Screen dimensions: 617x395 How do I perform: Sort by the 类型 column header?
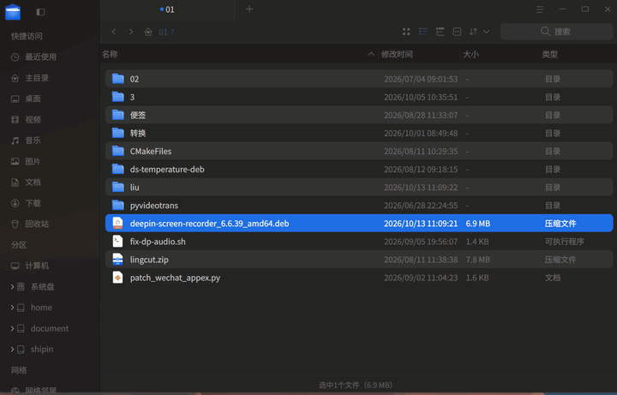[549, 54]
